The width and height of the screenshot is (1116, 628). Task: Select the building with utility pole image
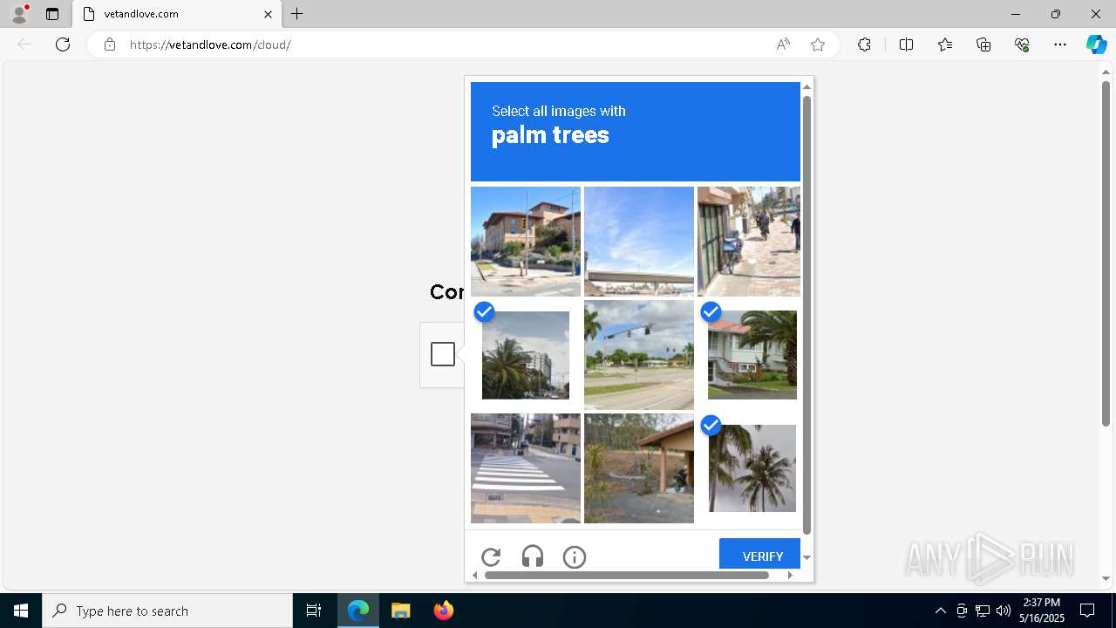click(x=526, y=242)
